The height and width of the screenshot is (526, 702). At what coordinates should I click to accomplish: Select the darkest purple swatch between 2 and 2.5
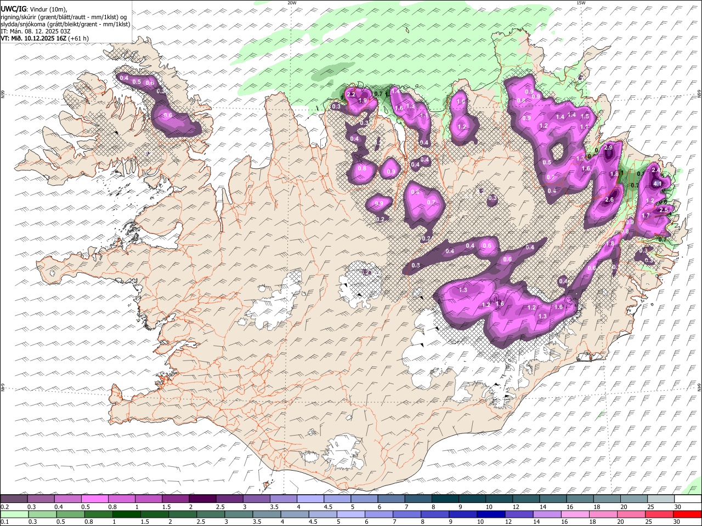pyautogui.click(x=202, y=499)
